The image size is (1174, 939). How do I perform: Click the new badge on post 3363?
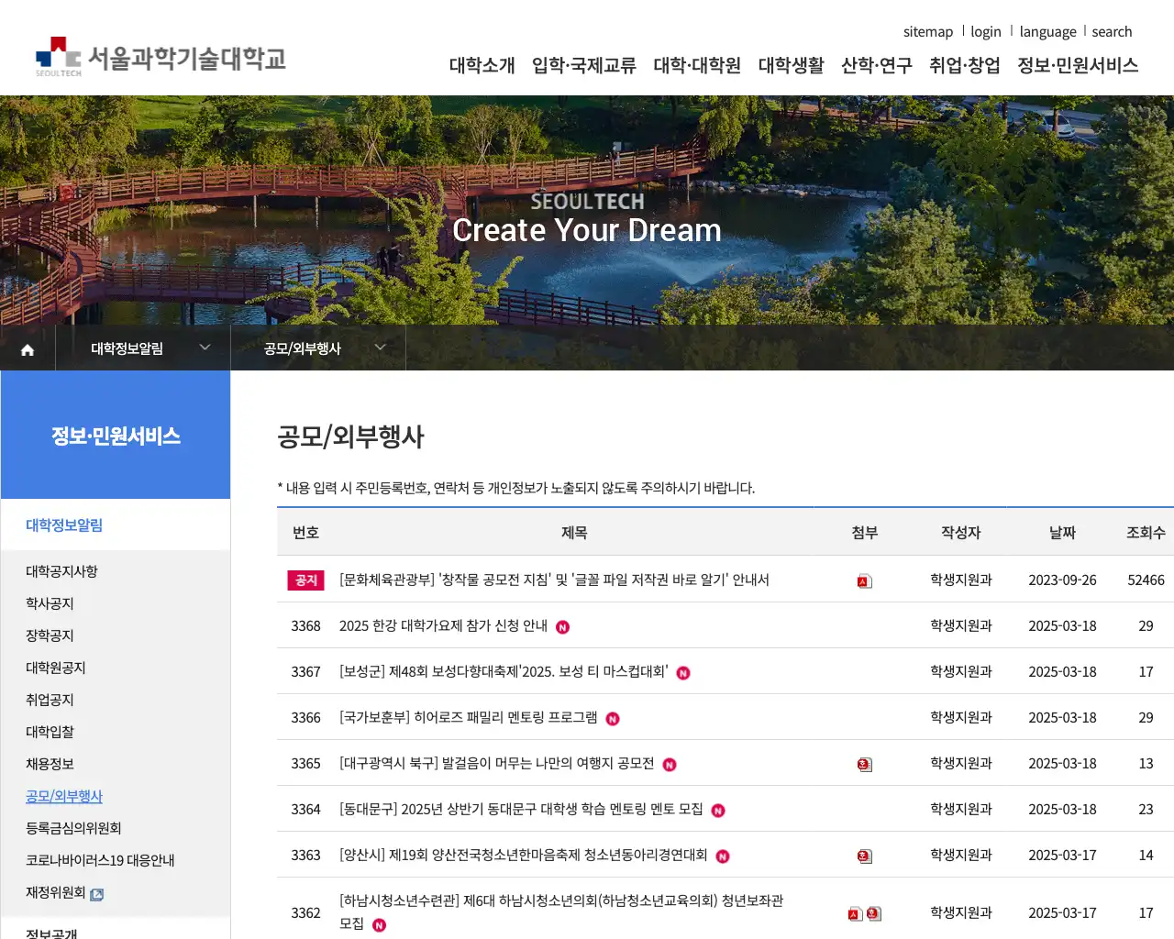pos(723,856)
